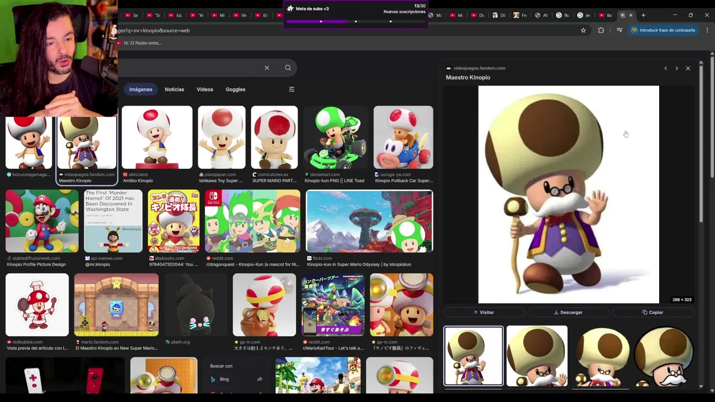The image size is (715, 402).
Task: Click the 'Buscar con' popup header
Action: (x=221, y=366)
